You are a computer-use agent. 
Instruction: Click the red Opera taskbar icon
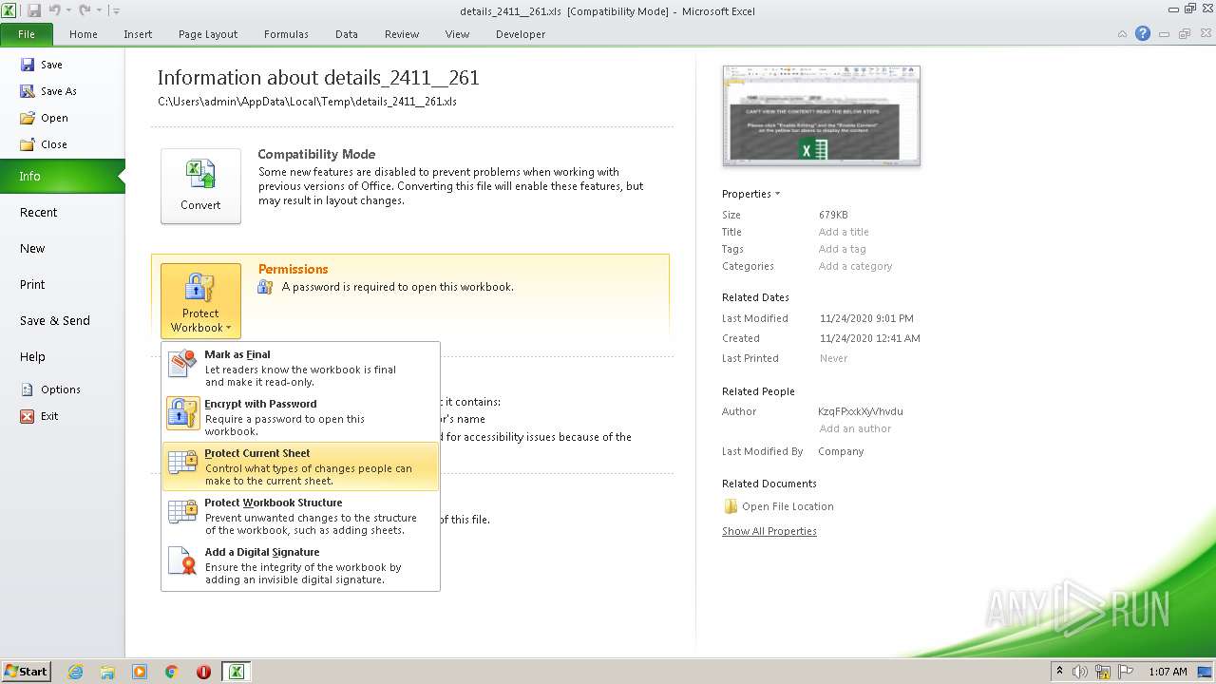203,672
